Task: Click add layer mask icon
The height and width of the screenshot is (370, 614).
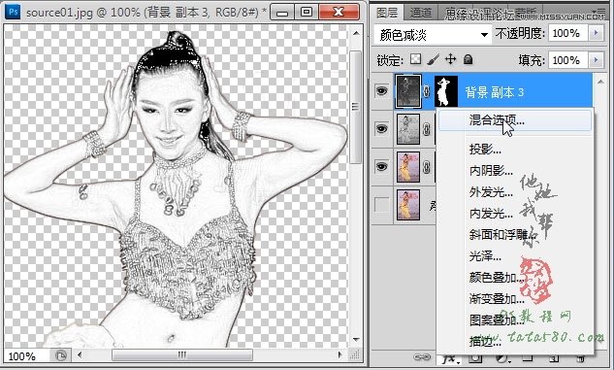Action: pos(475,357)
